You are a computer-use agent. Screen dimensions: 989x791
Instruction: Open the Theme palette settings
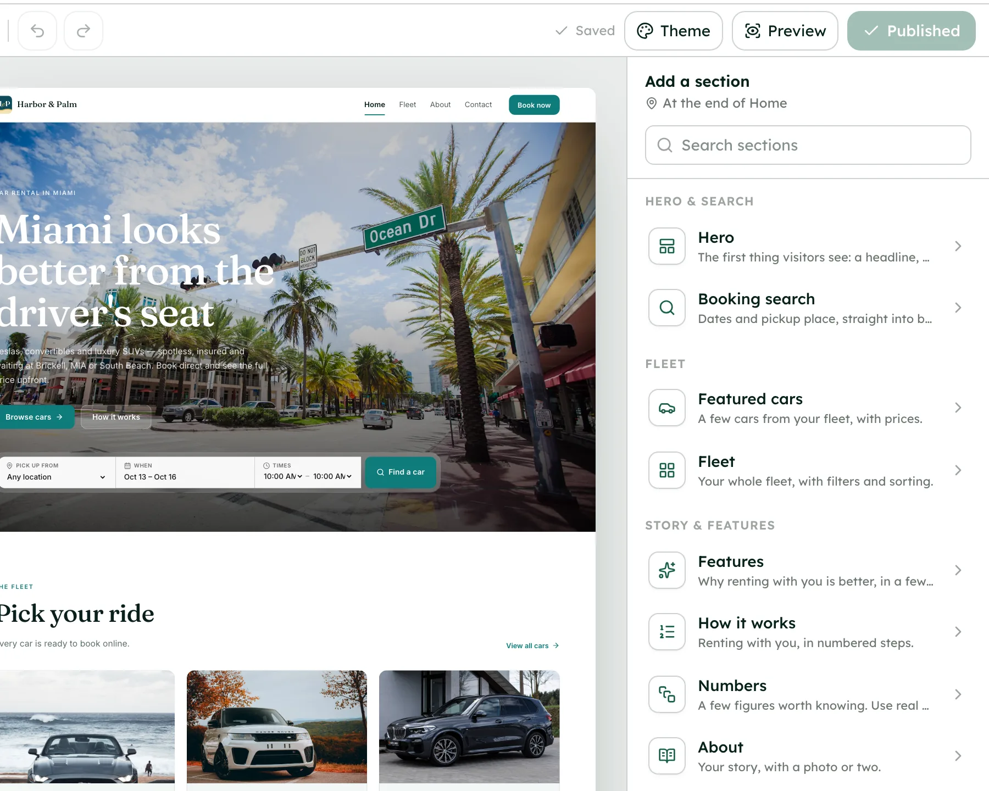pyautogui.click(x=674, y=31)
